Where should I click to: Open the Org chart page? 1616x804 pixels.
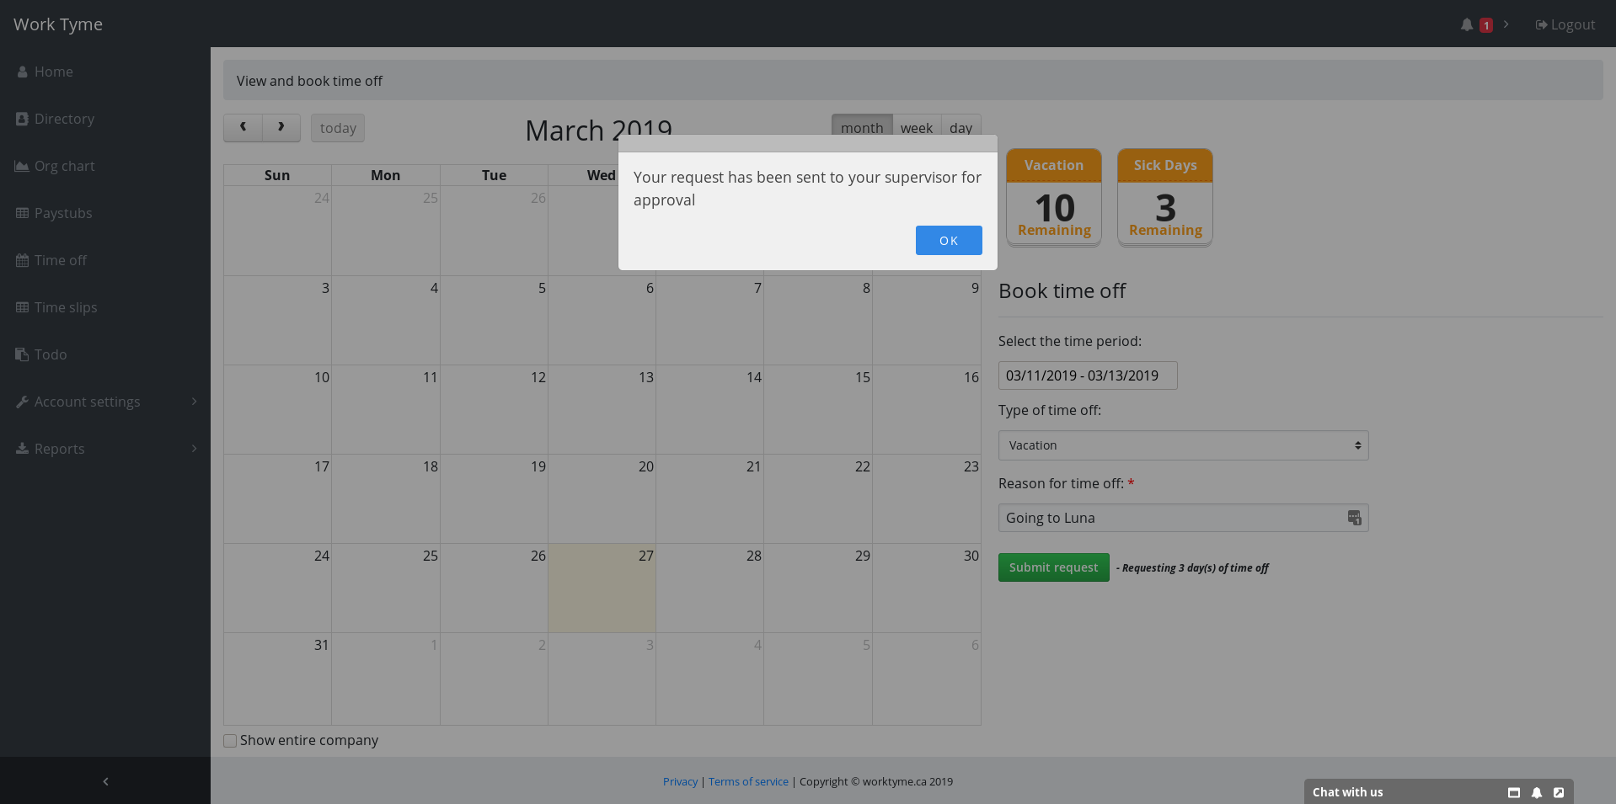click(x=64, y=166)
